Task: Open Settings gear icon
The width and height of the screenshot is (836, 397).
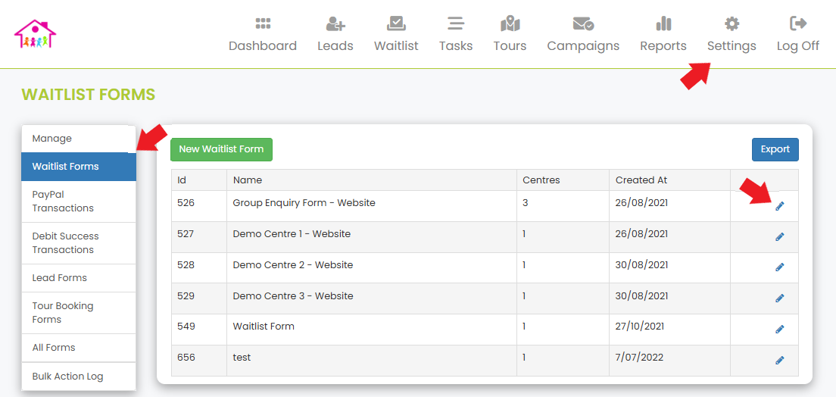Action: click(732, 23)
